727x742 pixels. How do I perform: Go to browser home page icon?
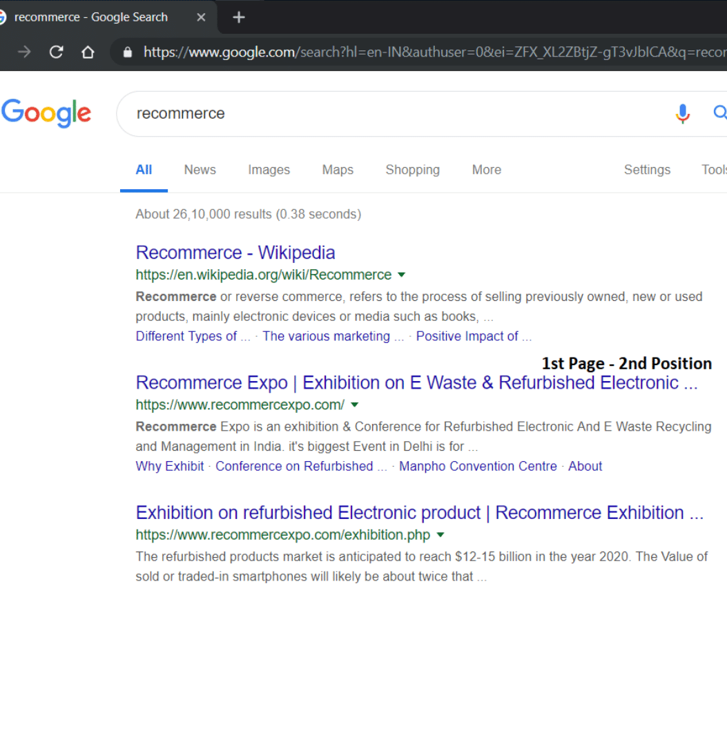point(88,52)
